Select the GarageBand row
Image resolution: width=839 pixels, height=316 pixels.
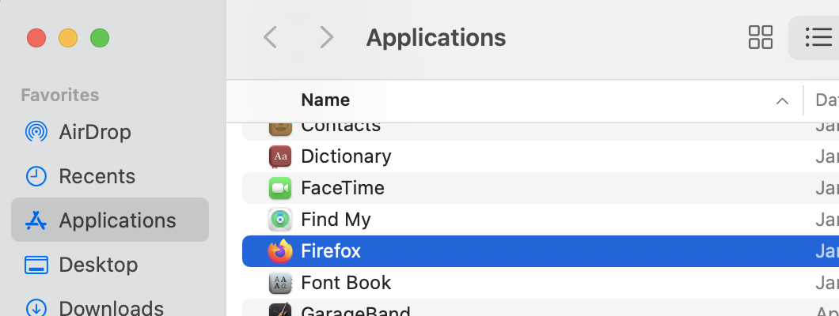pyautogui.click(x=541, y=308)
